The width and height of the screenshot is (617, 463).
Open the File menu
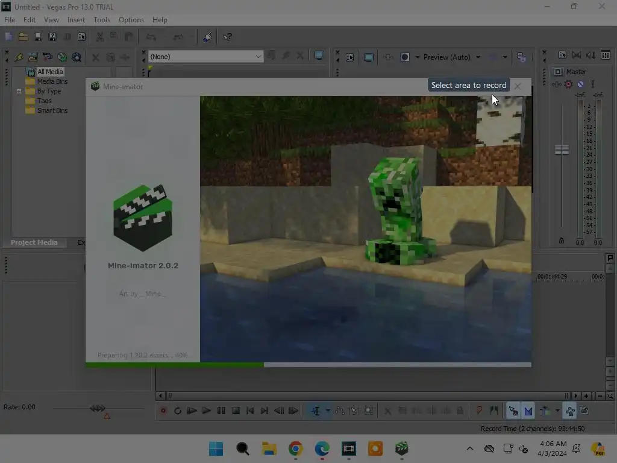[x=10, y=20]
